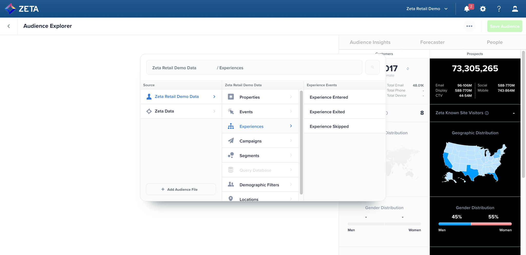Click the help question mark icon
This screenshot has height=255, width=526.
(x=499, y=9)
